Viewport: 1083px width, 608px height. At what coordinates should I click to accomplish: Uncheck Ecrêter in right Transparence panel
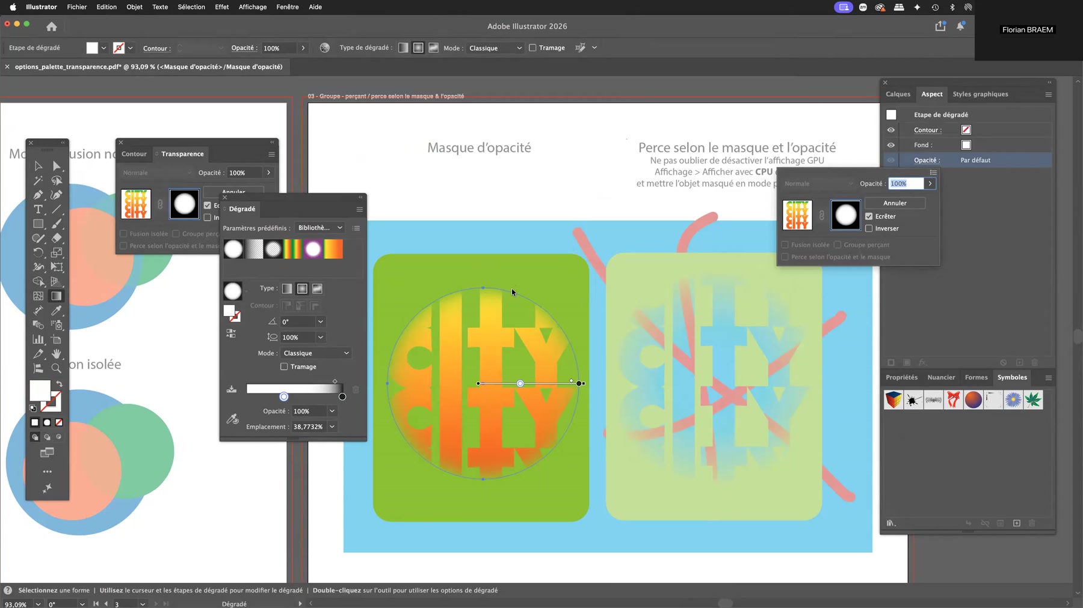click(869, 216)
